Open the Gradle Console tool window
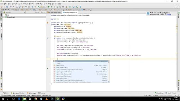 click(x=171, y=93)
